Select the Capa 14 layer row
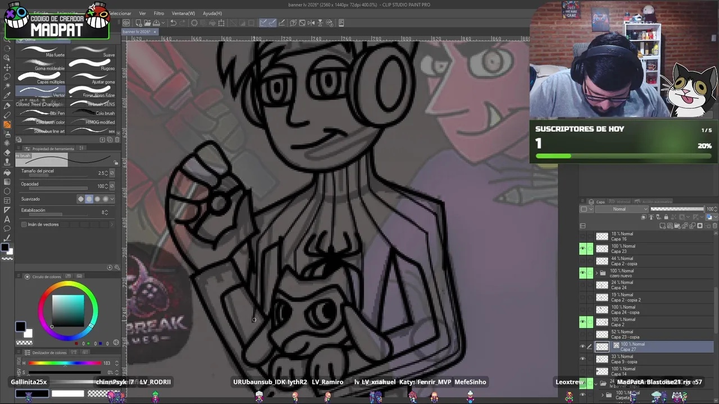The width and height of the screenshot is (719, 404). [646, 371]
